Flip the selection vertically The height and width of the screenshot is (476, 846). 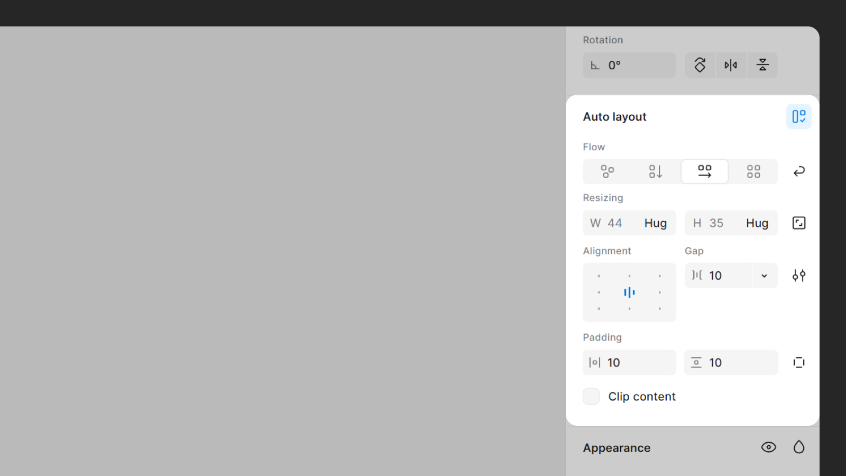762,65
